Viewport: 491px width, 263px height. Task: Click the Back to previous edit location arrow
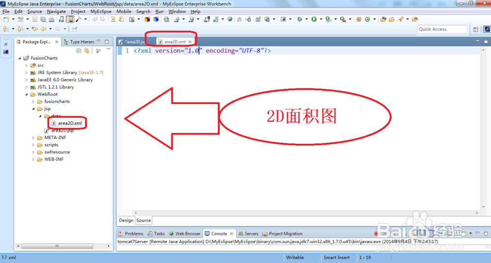tap(43, 29)
